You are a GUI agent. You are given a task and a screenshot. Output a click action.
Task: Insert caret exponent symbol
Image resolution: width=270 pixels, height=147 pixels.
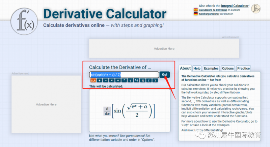(124, 81)
